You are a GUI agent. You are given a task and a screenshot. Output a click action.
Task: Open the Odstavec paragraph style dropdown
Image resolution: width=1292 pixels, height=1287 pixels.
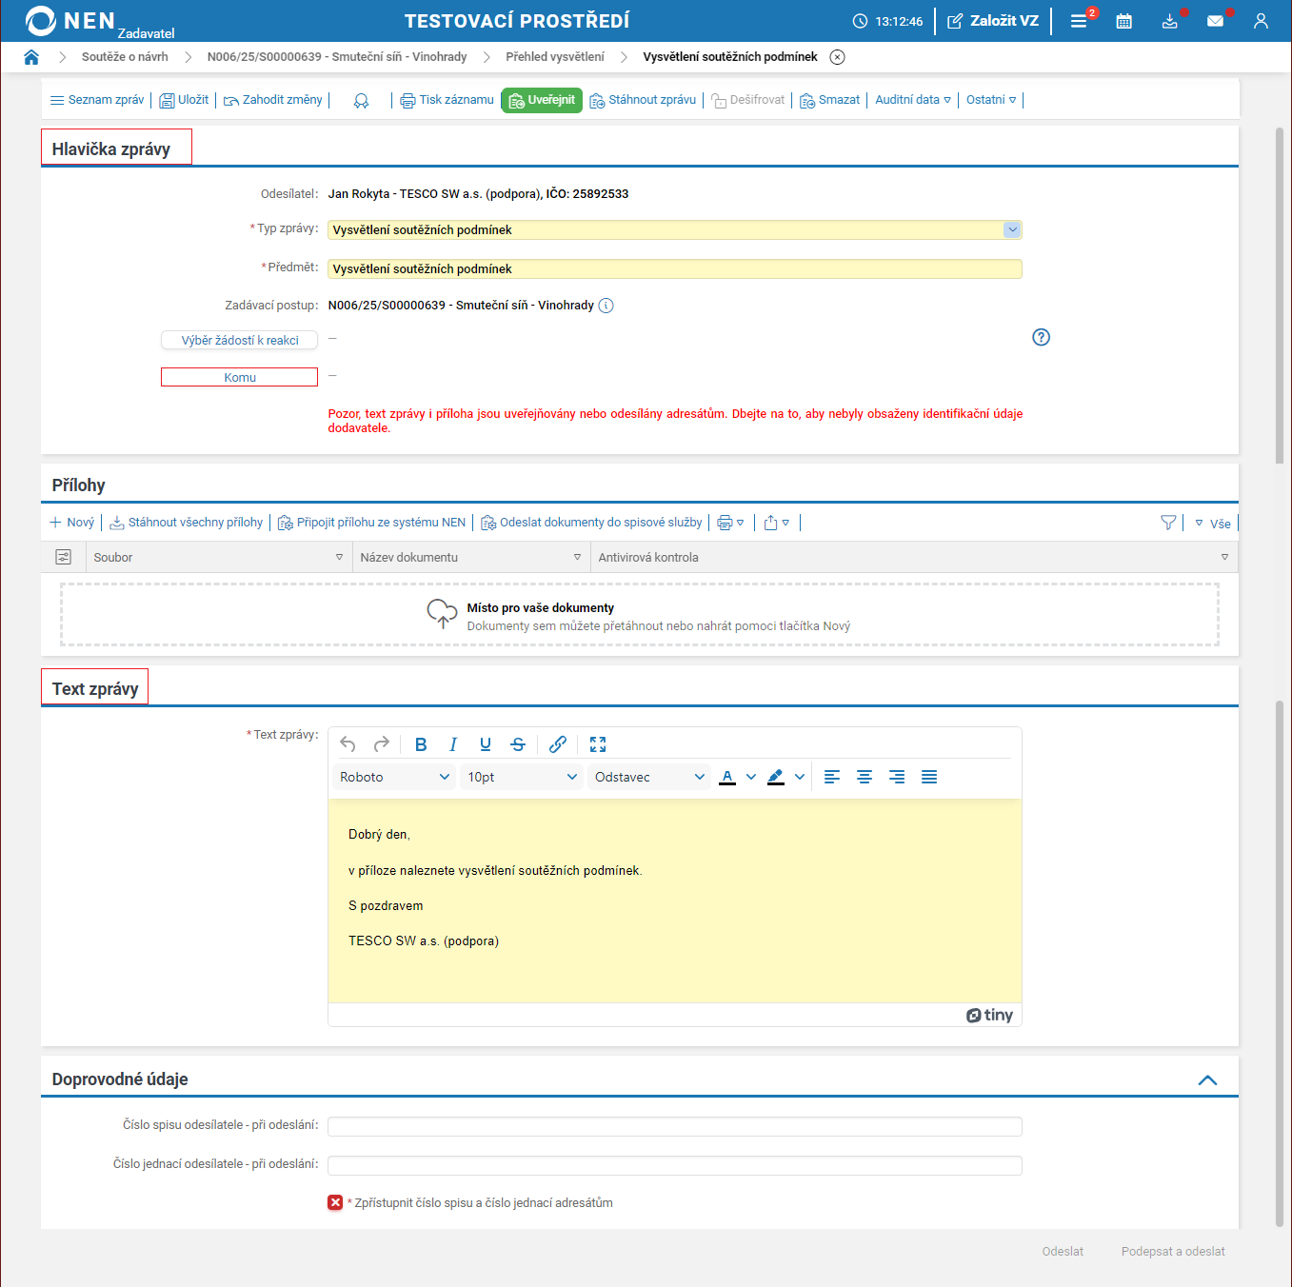coord(649,777)
